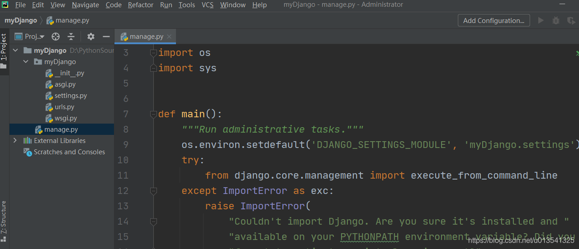Click 'execute_from_command_line' in the editor
The image size is (579, 249).
coord(484,175)
